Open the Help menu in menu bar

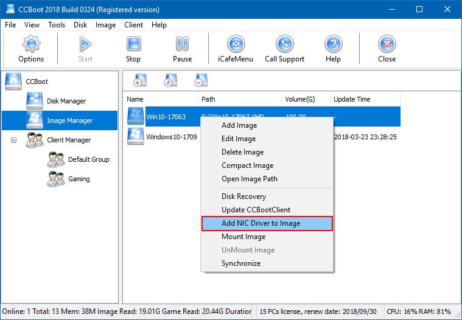(x=159, y=25)
